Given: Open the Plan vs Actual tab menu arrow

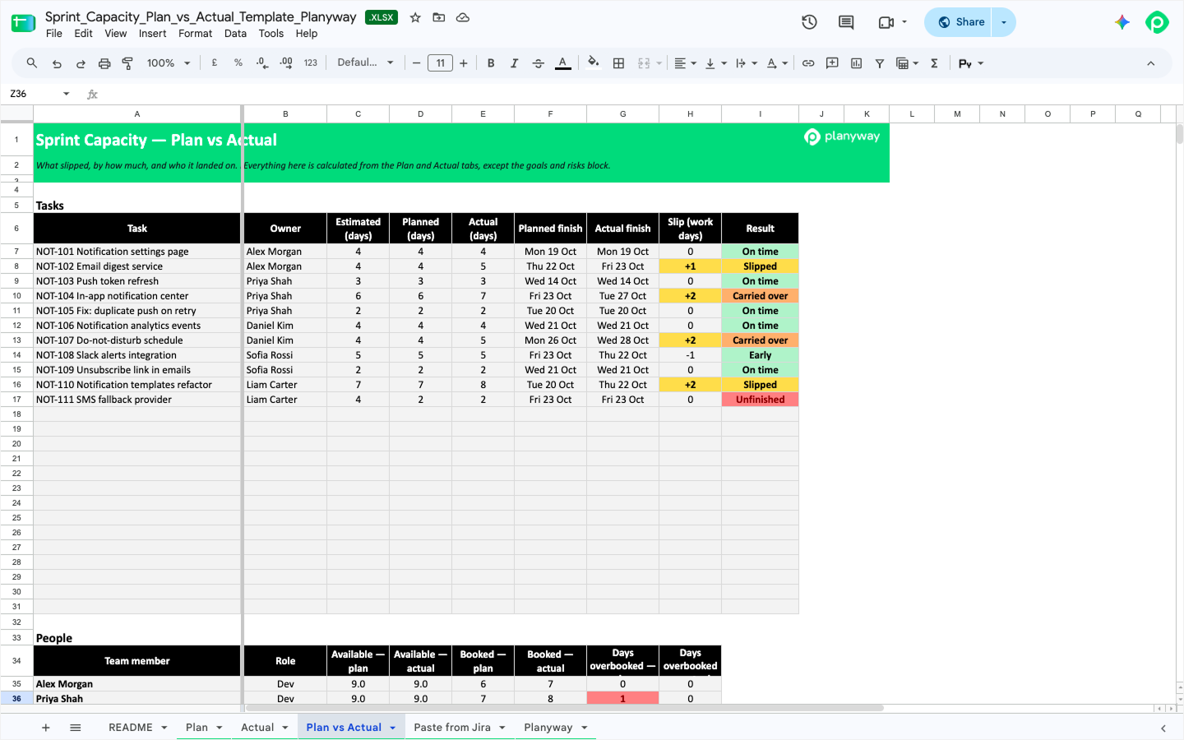Looking at the screenshot, I should 393,728.
